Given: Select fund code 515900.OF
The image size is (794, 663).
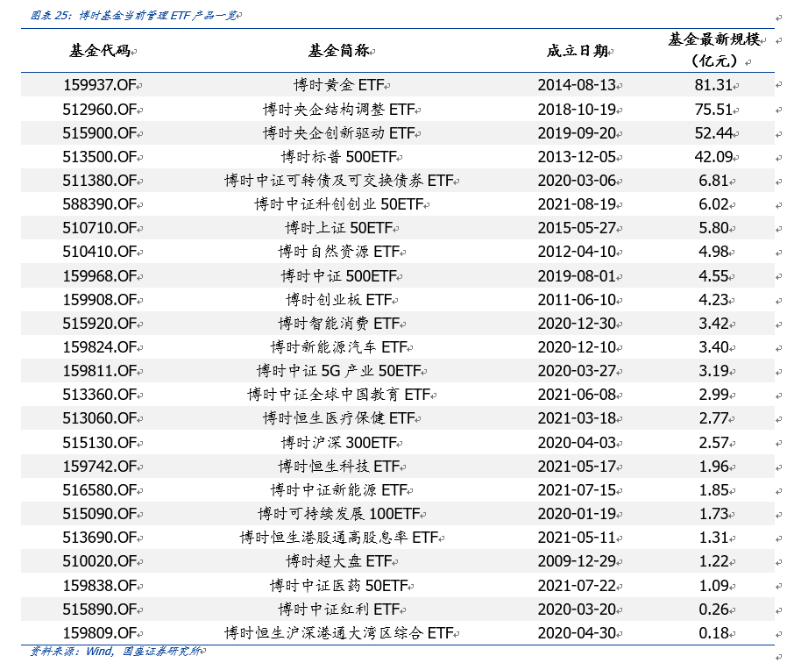Looking at the screenshot, I should 100,132.
